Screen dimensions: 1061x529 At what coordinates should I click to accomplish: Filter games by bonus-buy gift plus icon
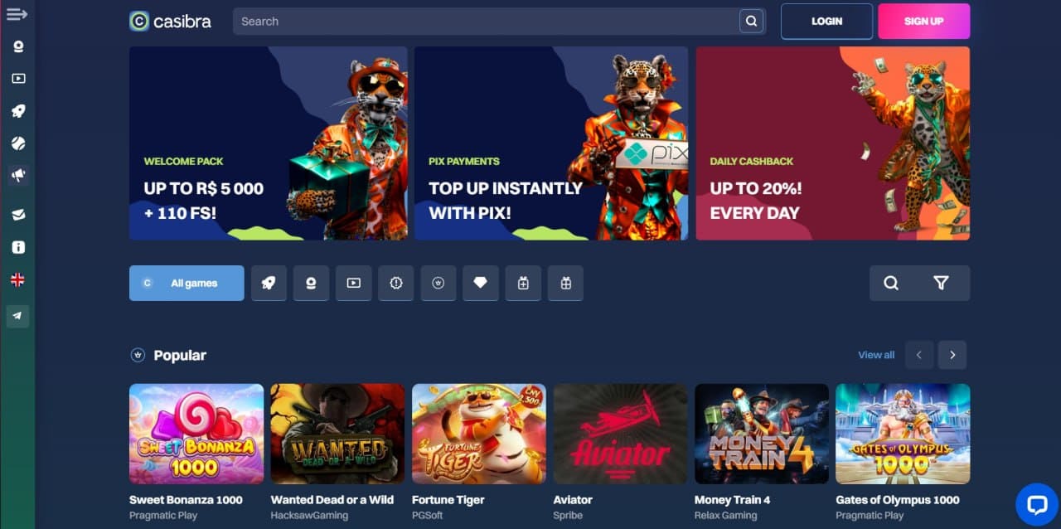tap(523, 283)
